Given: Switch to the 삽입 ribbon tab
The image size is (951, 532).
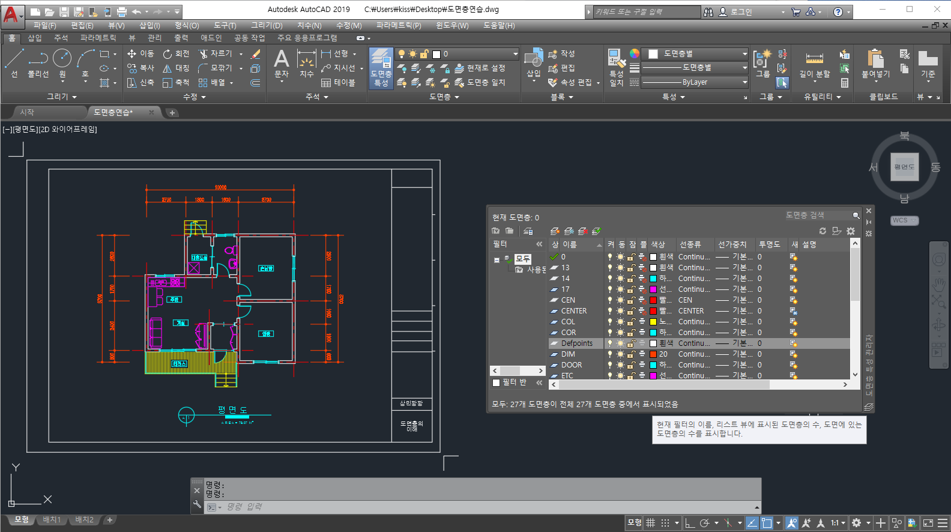Looking at the screenshot, I should 35,38.
